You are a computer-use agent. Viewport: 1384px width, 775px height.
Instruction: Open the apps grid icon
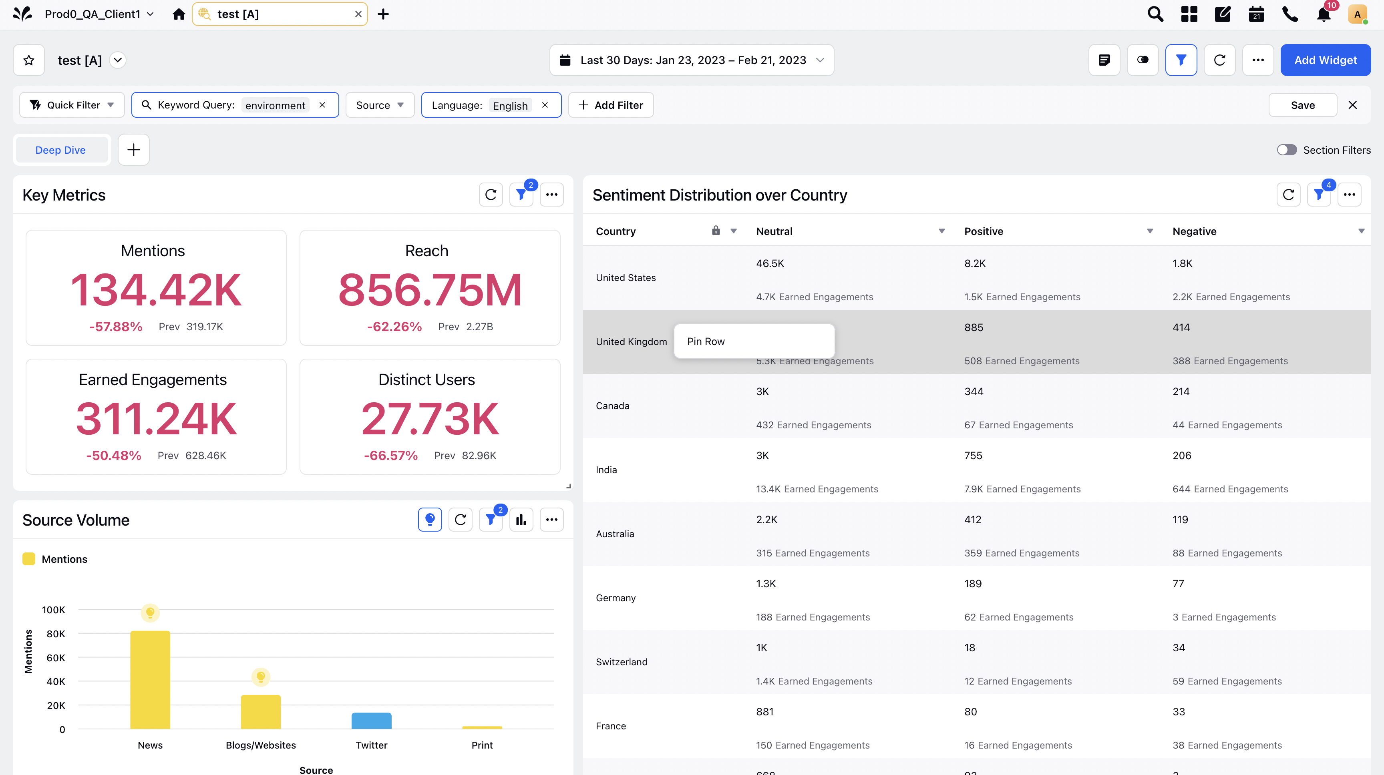pyautogui.click(x=1189, y=14)
